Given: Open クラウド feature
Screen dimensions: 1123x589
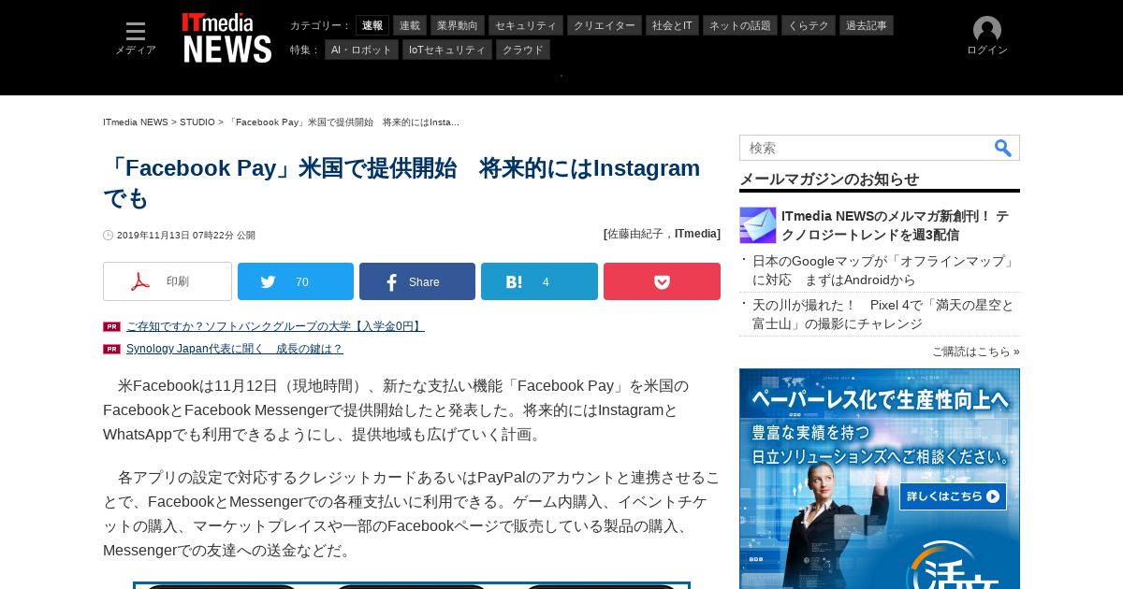Looking at the screenshot, I should 523,50.
